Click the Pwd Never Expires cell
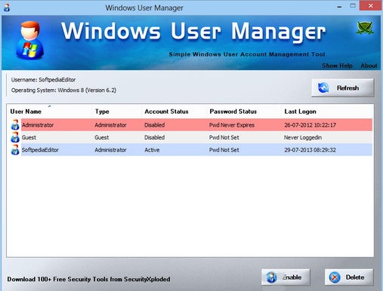This screenshot has width=383, height=291. pyautogui.click(x=232, y=125)
